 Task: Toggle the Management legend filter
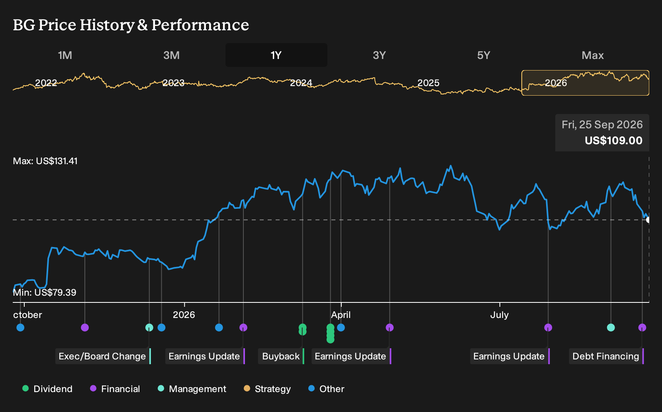click(x=192, y=389)
